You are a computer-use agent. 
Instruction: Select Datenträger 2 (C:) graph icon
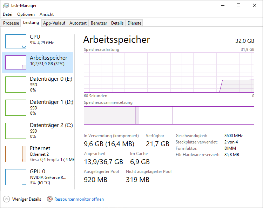click(16, 131)
